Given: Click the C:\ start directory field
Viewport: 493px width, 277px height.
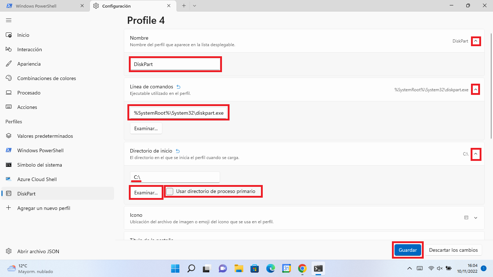Looking at the screenshot, I should point(175,177).
